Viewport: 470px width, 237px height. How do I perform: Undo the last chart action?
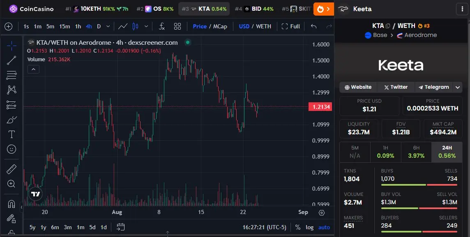coord(313,26)
